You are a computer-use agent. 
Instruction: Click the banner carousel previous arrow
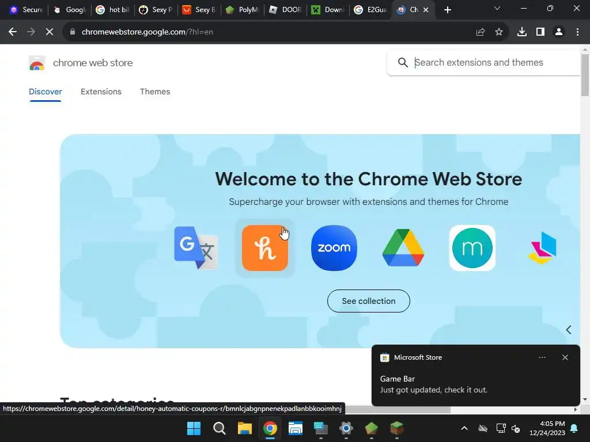(569, 330)
